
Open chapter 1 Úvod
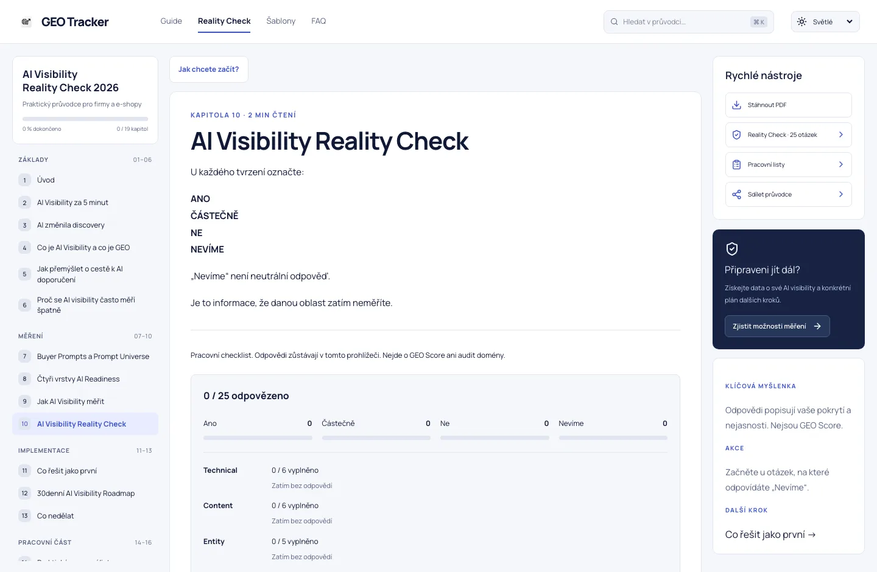[x=85, y=180]
